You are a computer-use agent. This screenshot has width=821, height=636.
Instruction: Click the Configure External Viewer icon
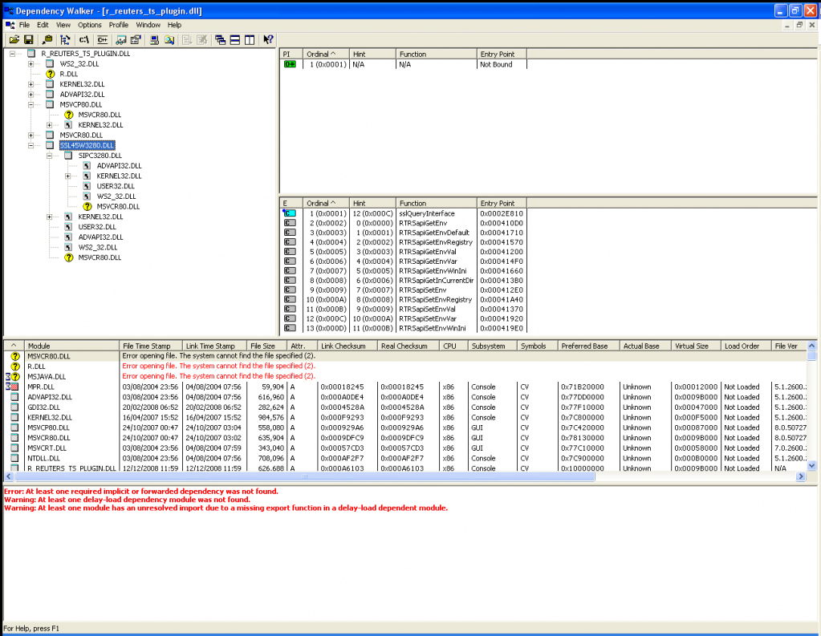(135, 39)
